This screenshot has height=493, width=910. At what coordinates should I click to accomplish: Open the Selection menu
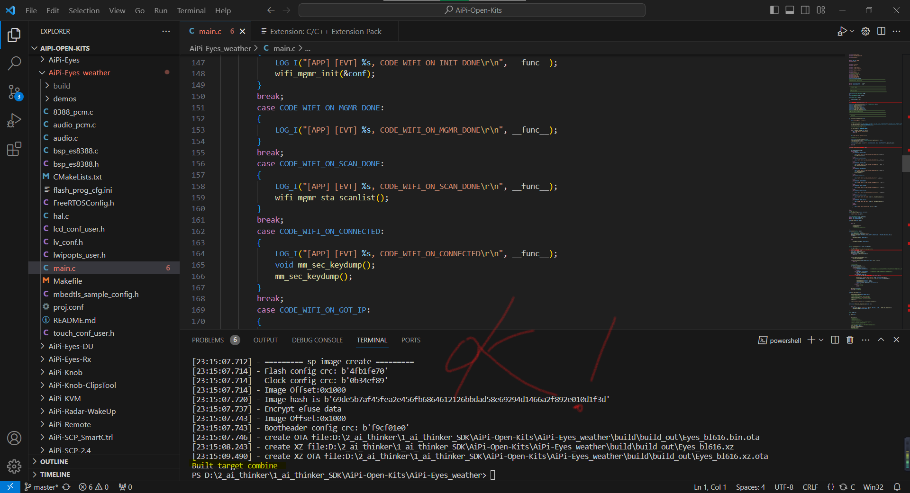pos(84,10)
